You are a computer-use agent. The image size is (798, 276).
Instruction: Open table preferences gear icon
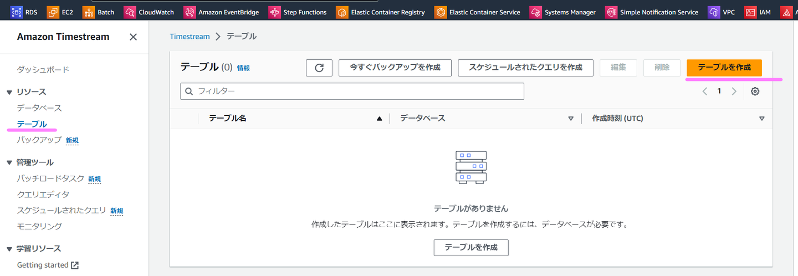click(755, 91)
